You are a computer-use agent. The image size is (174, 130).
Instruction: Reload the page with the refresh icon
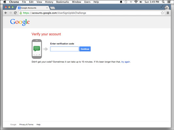(x=15, y=13)
